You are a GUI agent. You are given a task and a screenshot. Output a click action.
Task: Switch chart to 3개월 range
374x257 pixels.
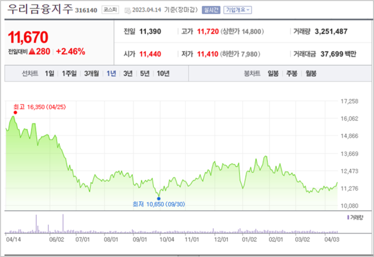pos(91,74)
